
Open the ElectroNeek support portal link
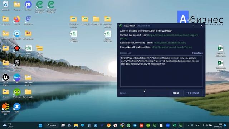(x=159, y=37)
